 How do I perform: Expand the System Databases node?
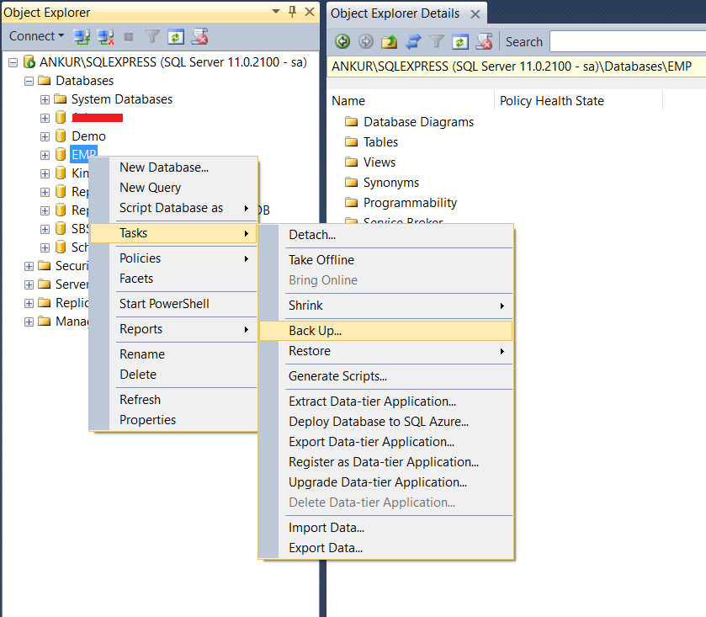point(45,99)
